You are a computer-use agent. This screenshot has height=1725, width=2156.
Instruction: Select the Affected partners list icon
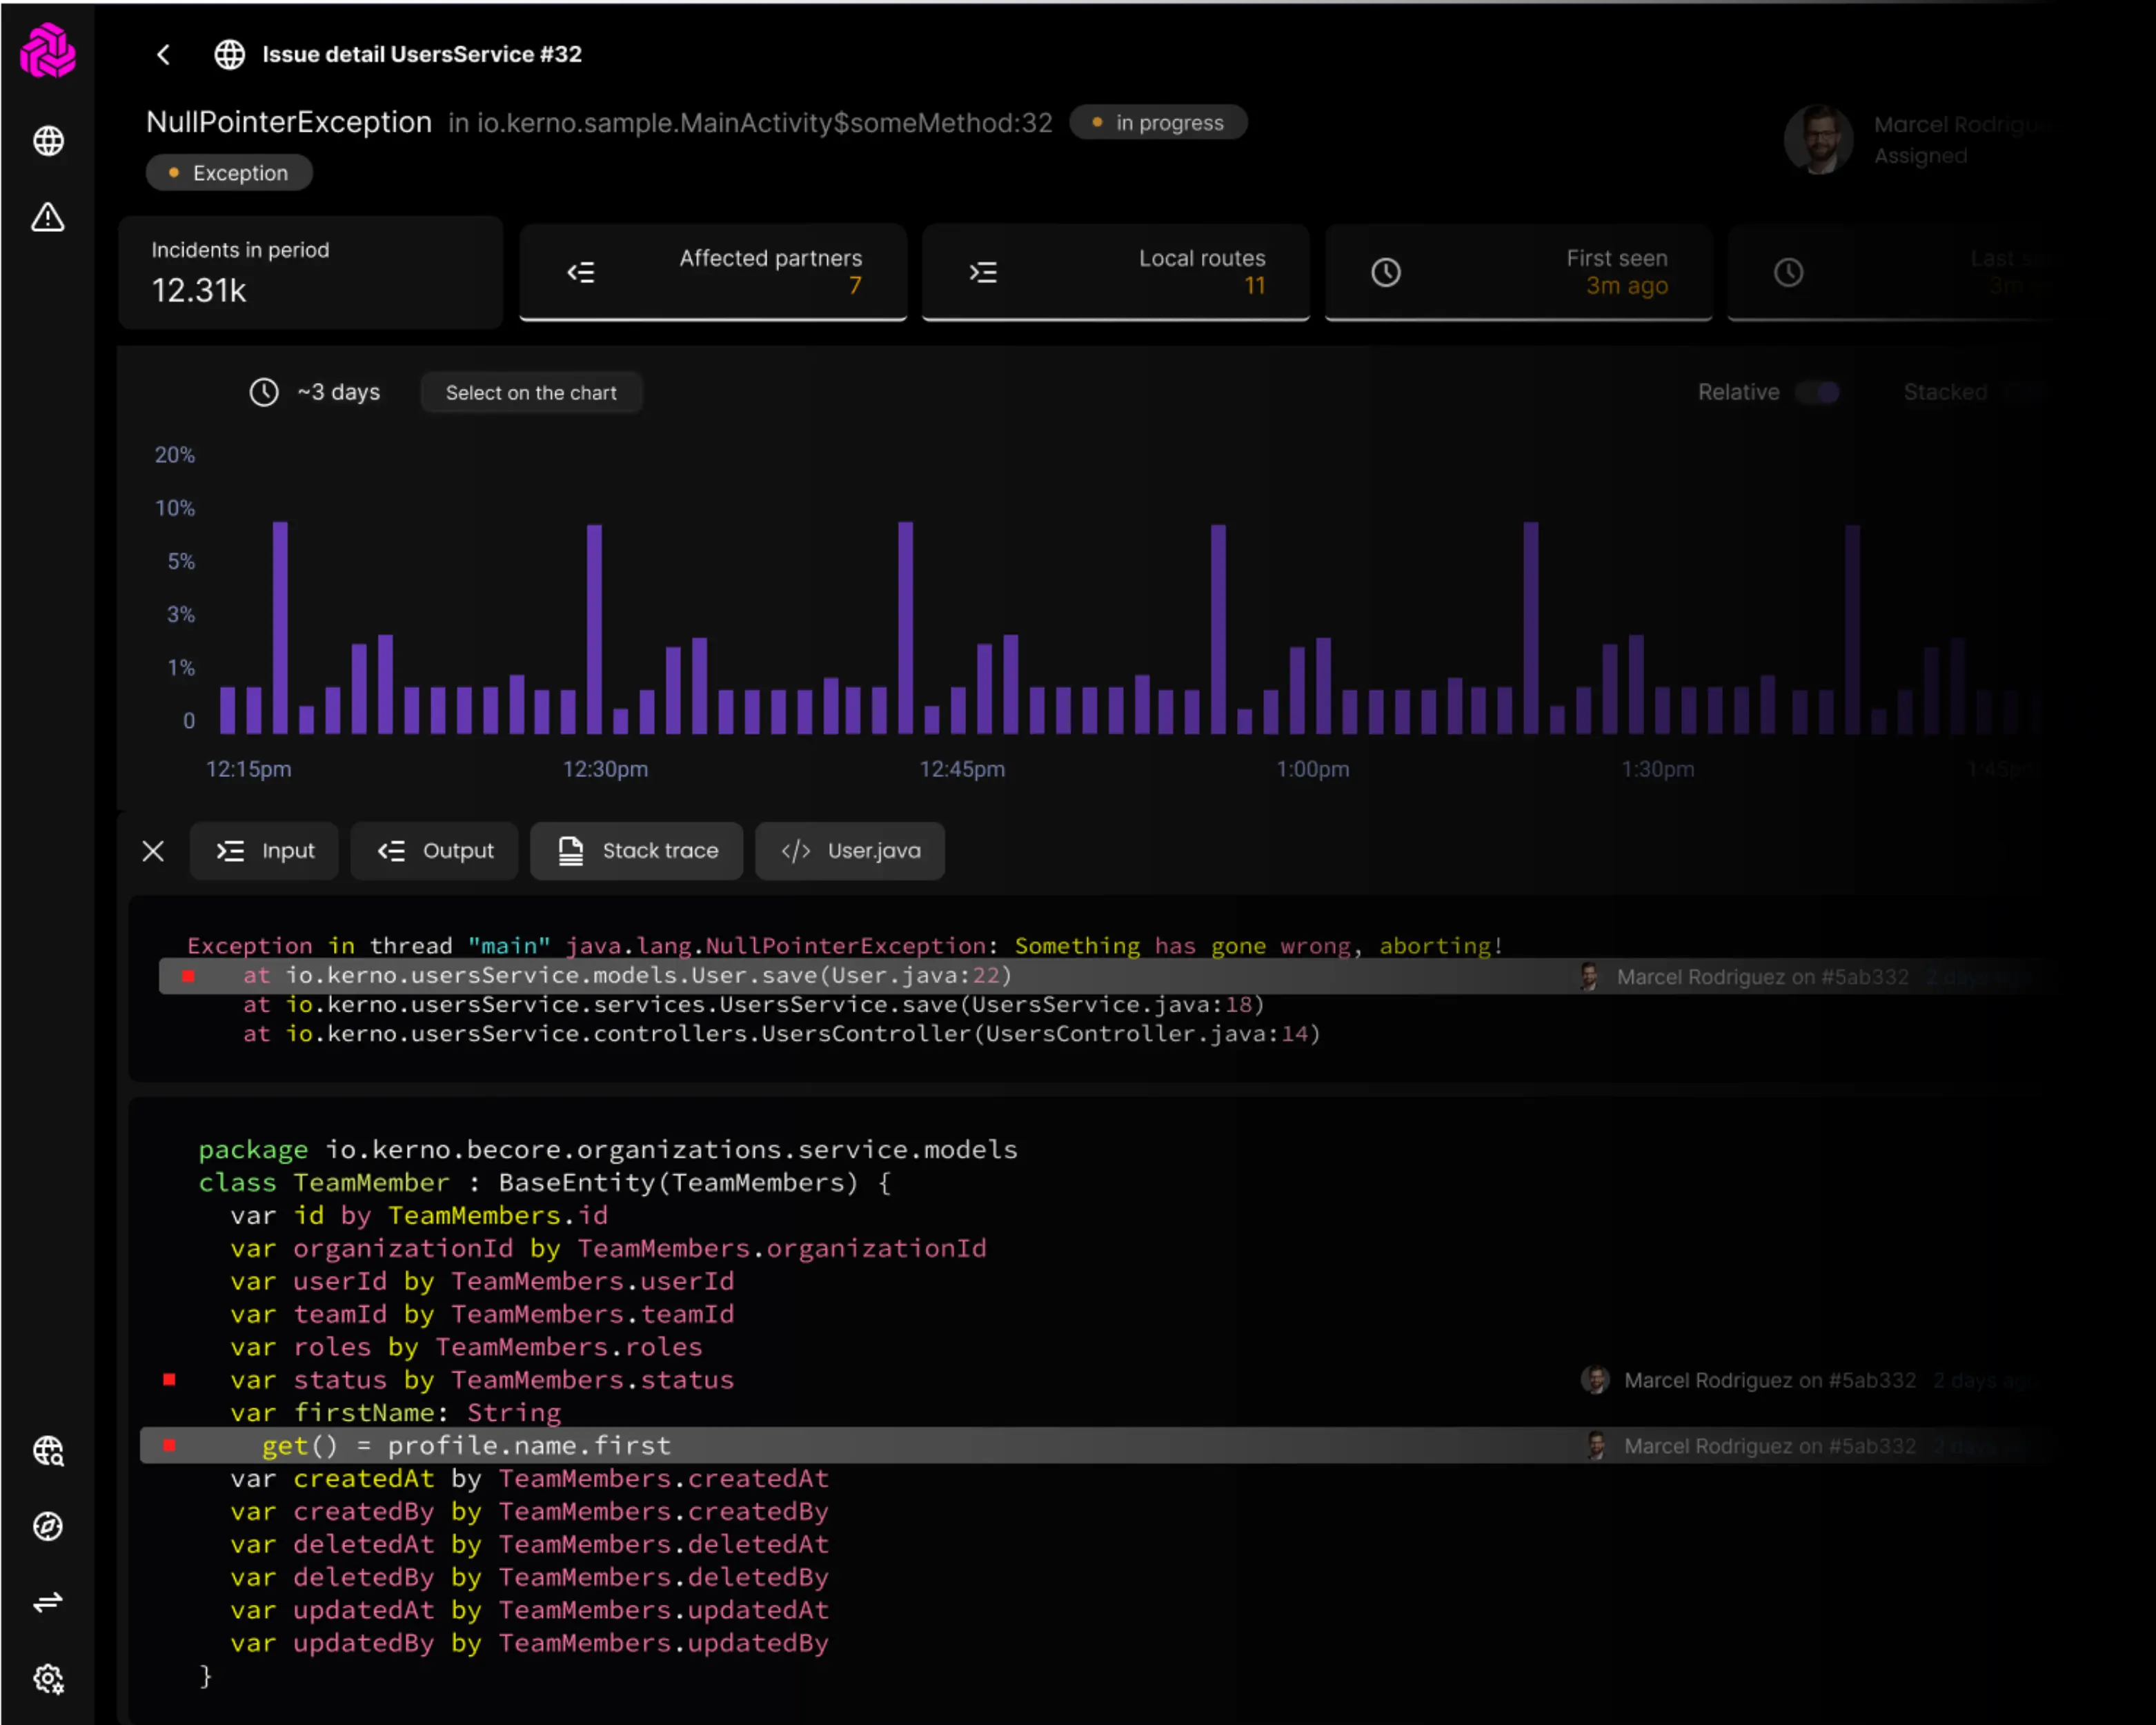(581, 271)
